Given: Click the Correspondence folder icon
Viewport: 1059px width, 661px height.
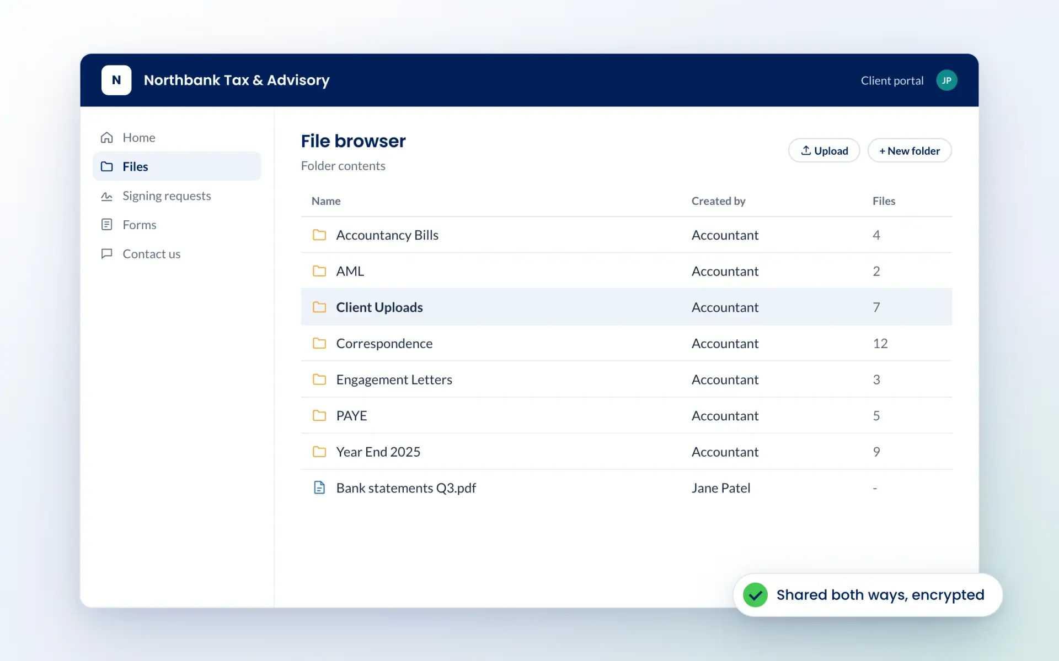Looking at the screenshot, I should (319, 343).
